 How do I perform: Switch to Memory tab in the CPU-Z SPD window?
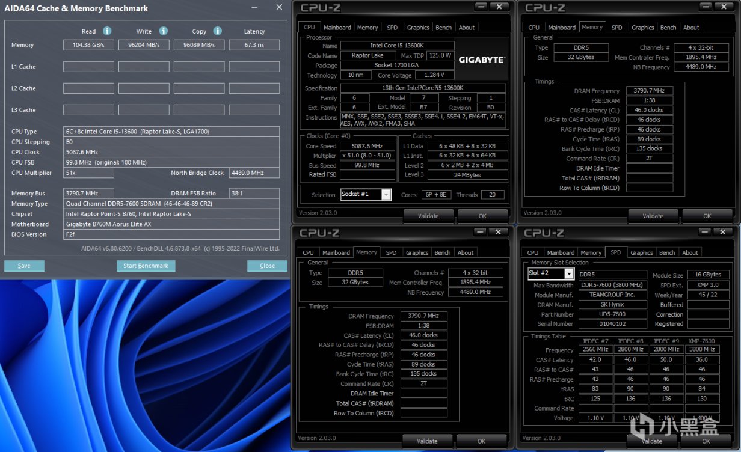click(x=591, y=253)
